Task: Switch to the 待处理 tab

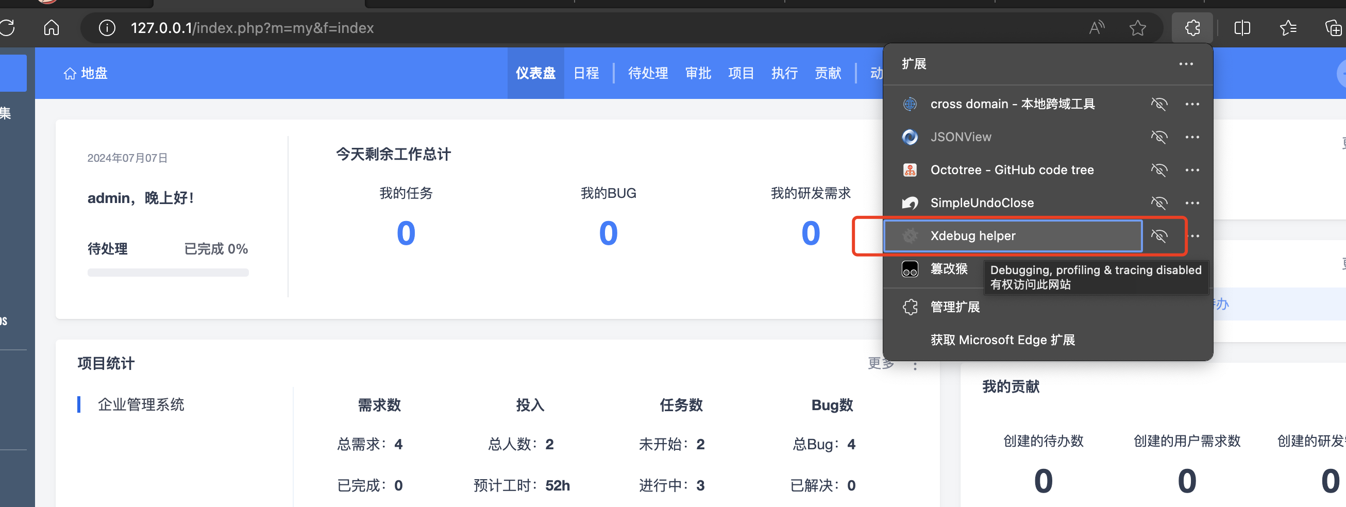Action: pos(648,73)
